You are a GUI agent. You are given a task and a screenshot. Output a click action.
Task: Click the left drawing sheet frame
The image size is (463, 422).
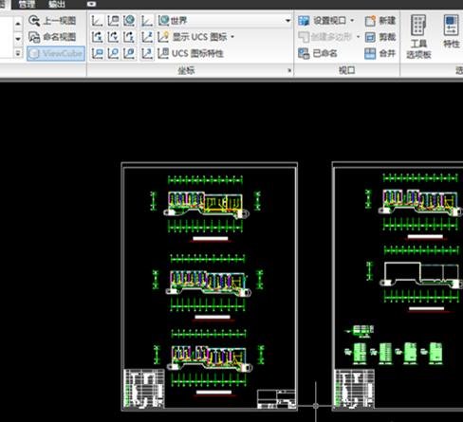pyautogui.click(x=210, y=286)
